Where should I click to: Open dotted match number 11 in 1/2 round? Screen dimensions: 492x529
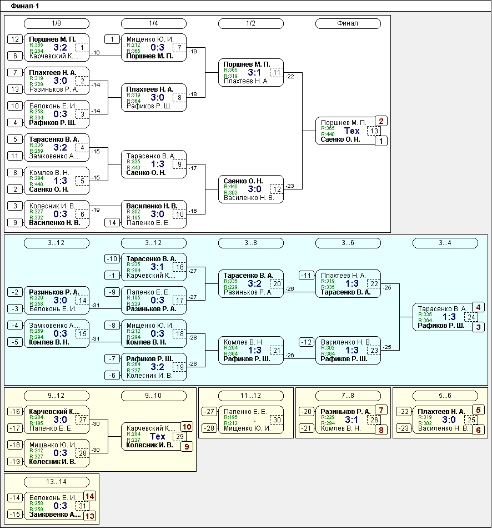[x=277, y=73]
